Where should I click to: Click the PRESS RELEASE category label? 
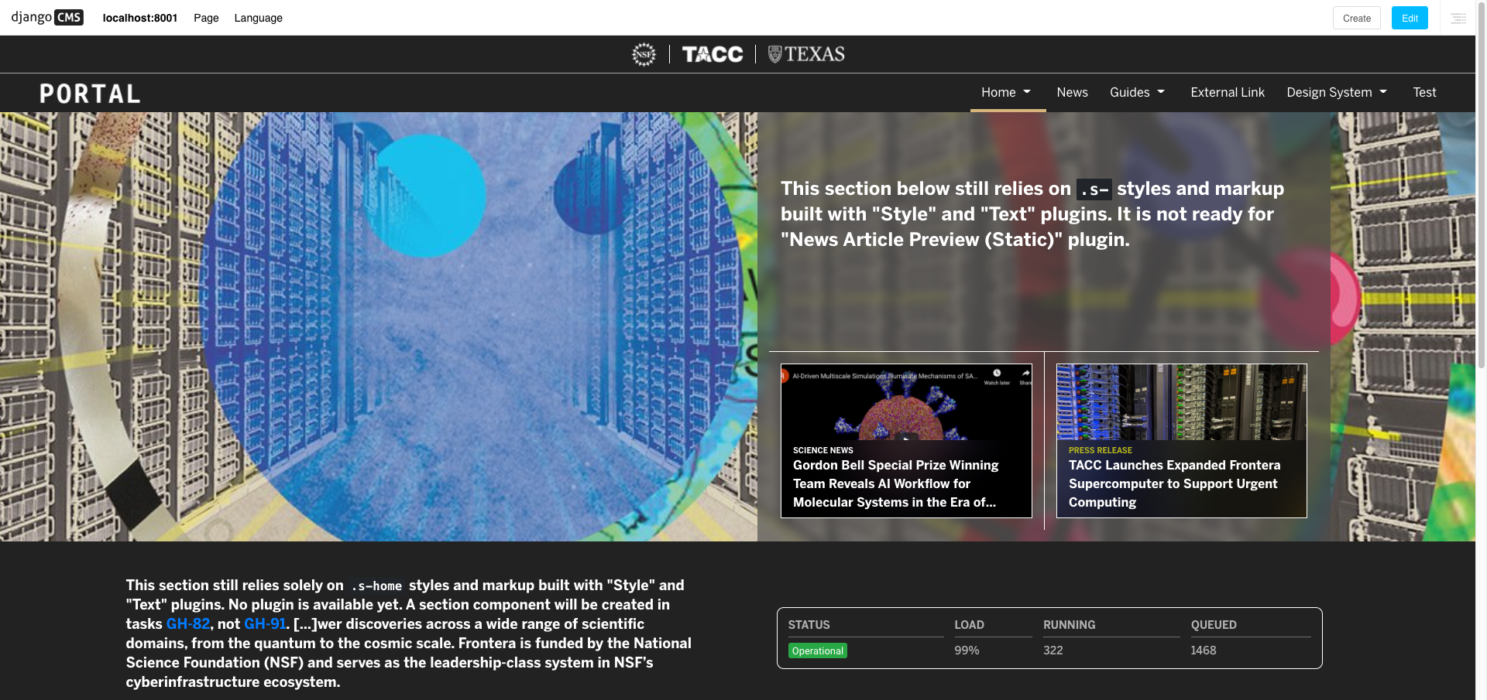(1101, 450)
